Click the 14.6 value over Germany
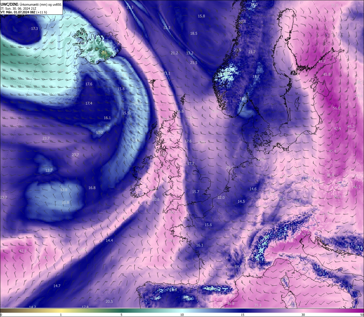The width and height of the screenshot is (364, 317). click(x=253, y=189)
